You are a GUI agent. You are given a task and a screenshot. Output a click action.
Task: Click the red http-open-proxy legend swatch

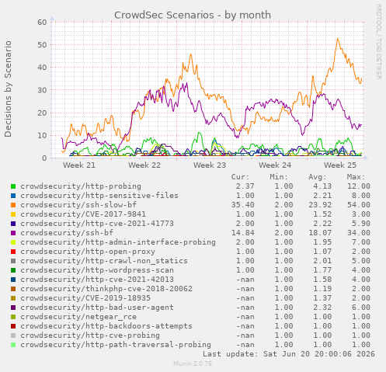[13, 252]
